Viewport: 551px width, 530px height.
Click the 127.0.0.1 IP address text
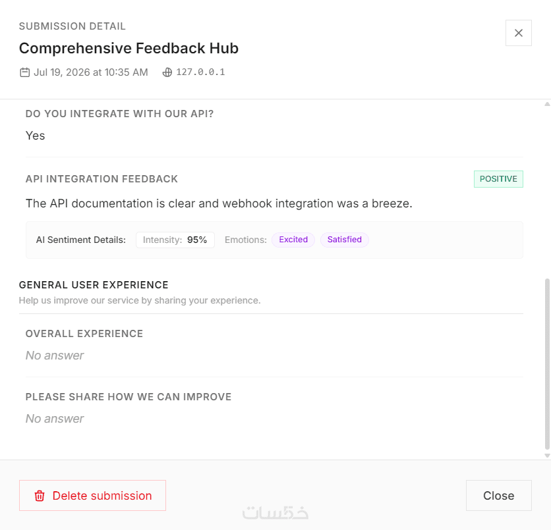tap(200, 72)
